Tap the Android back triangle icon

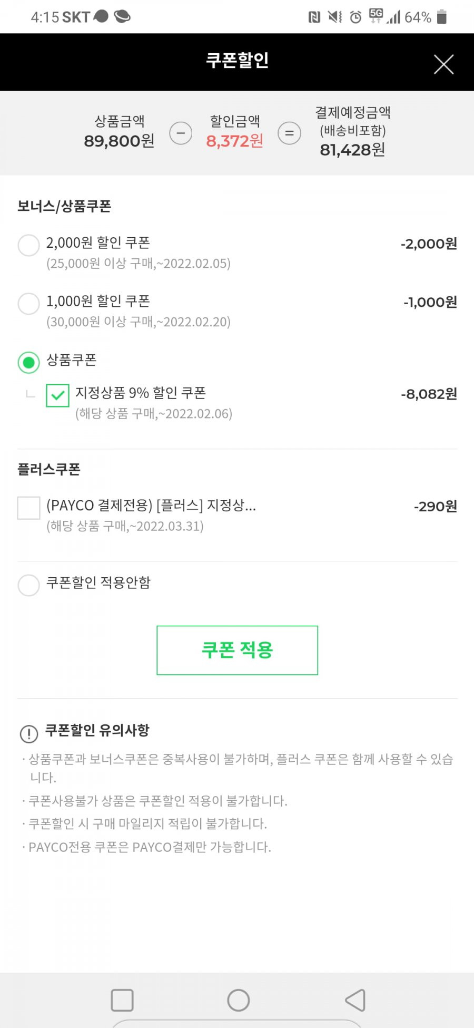(355, 1000)
